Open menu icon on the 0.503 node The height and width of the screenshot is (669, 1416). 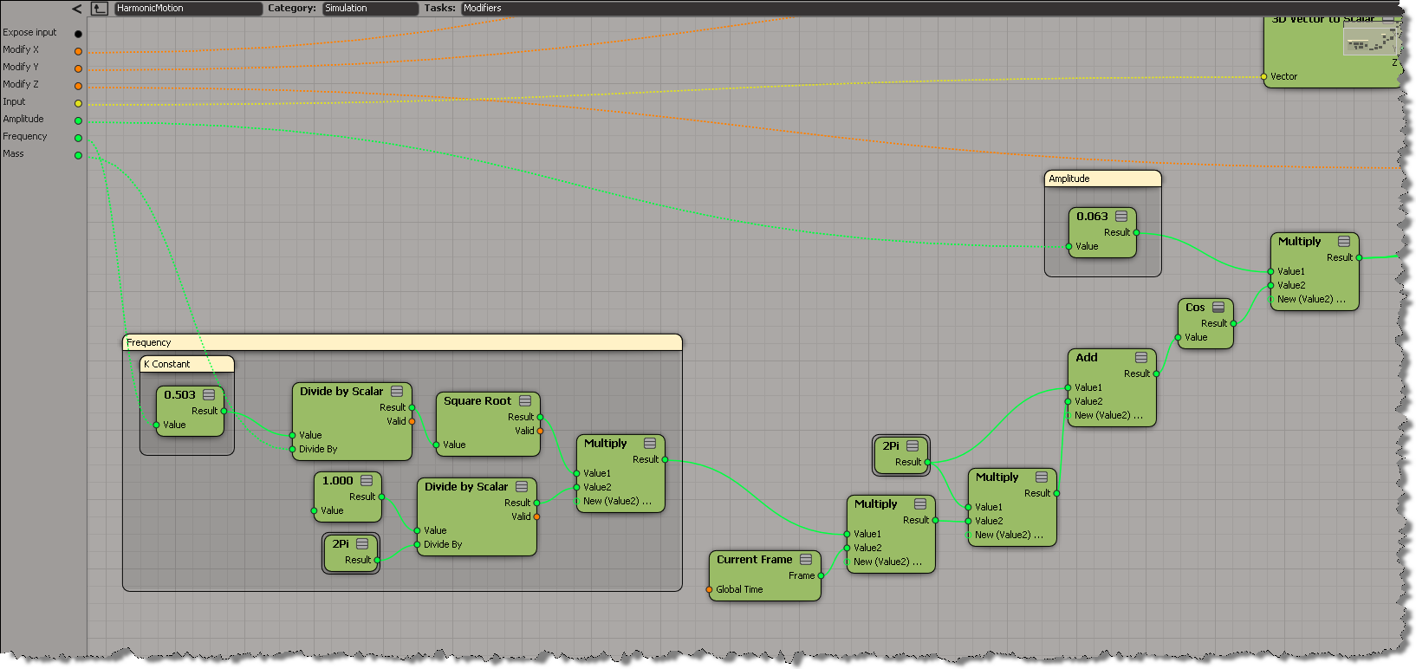(x=209, y=395)
